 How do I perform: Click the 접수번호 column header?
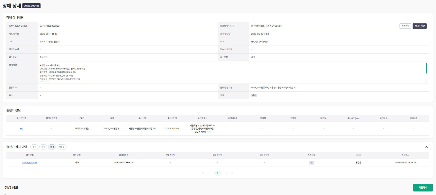(30, 155)
